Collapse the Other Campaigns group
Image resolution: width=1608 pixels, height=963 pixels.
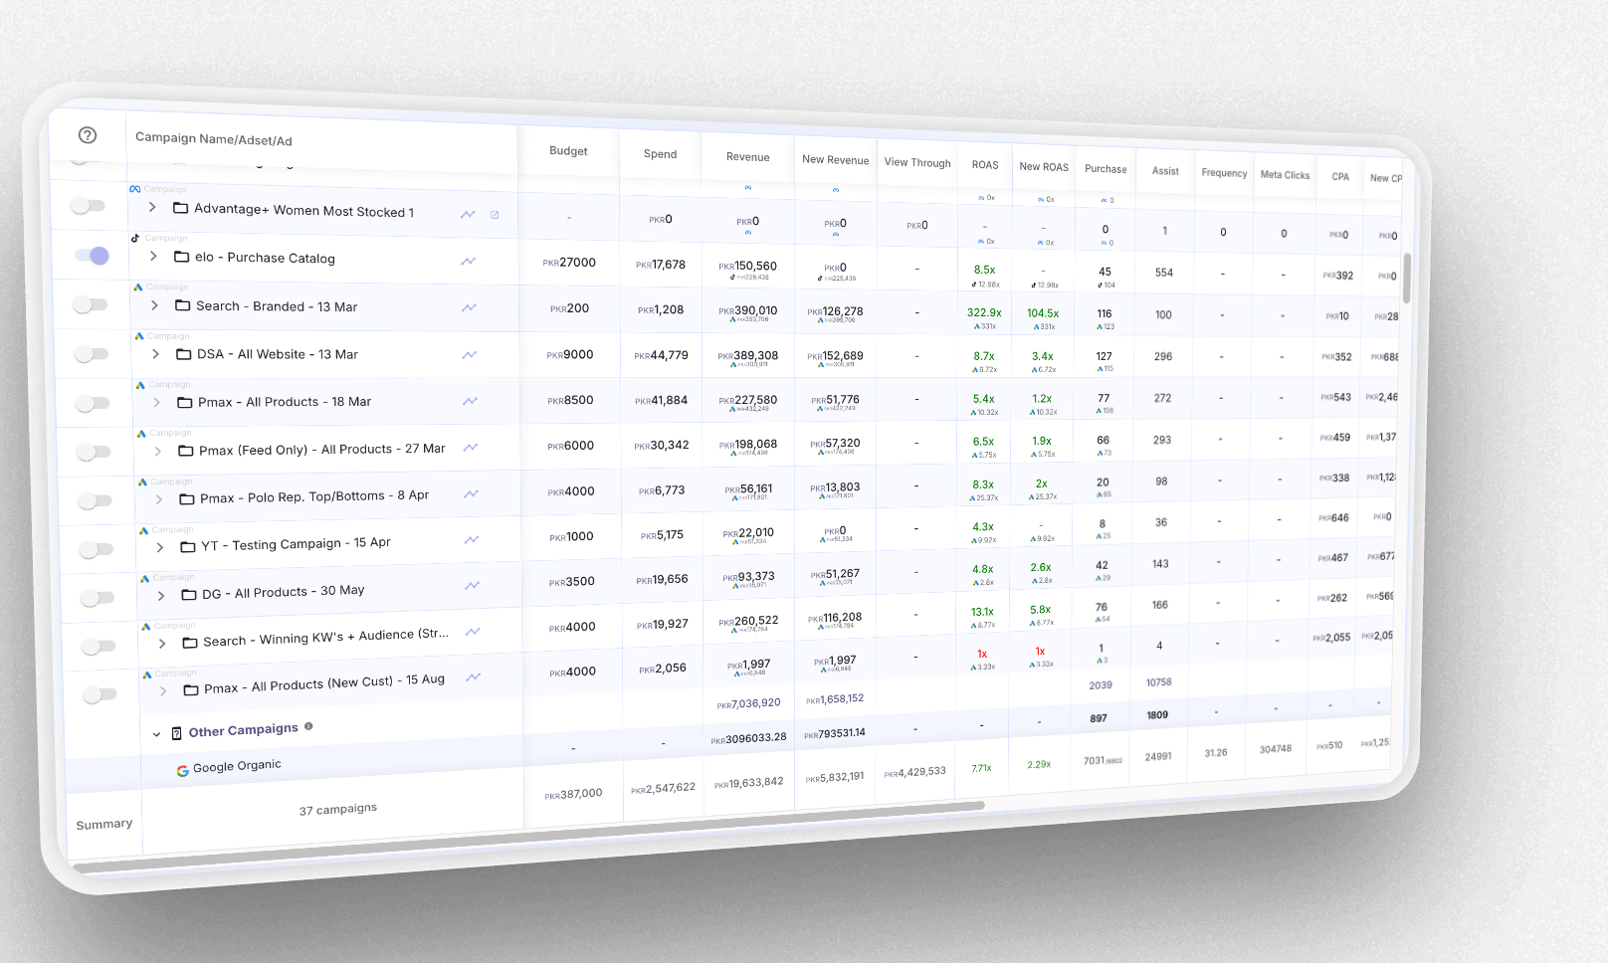[156, 734]
